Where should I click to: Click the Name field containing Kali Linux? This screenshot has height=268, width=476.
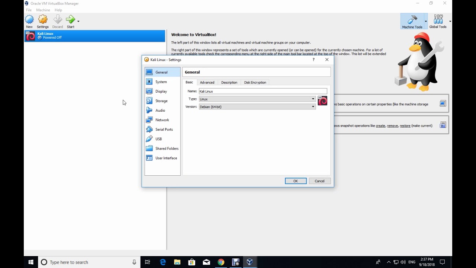(x=263, y=91)
